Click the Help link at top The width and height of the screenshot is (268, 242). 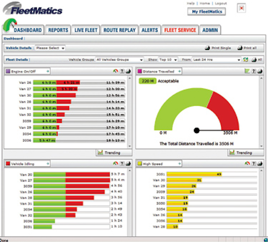click(191, 3)
